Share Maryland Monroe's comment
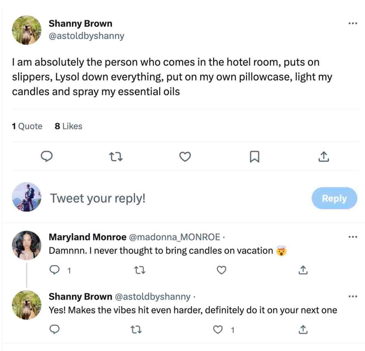Image resolution: width=365 pixels, height=351 pixels. [303, 270]
